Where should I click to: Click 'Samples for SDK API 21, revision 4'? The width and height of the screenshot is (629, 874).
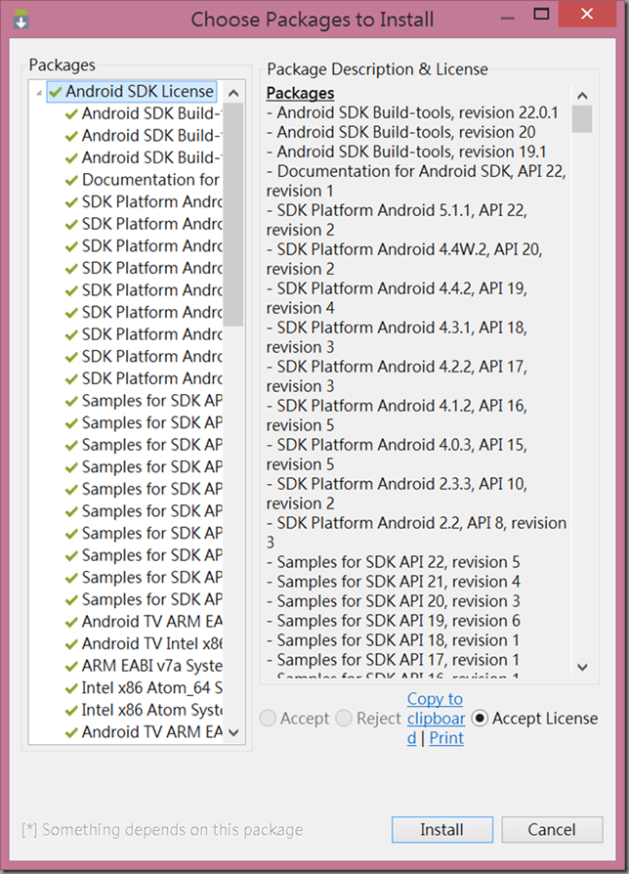coord(393,582)
